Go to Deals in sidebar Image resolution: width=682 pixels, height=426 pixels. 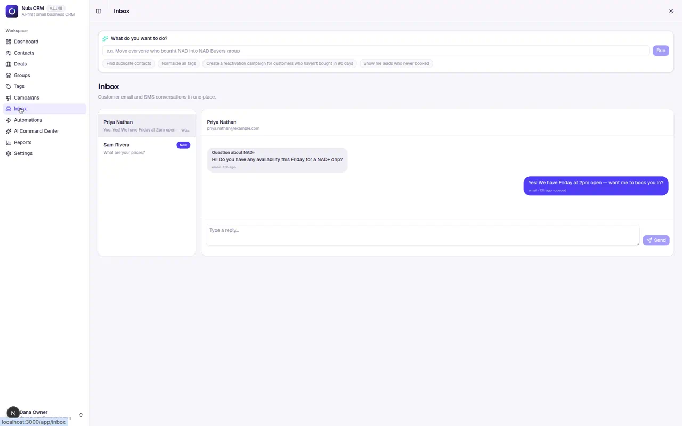[x=45, y=64]
